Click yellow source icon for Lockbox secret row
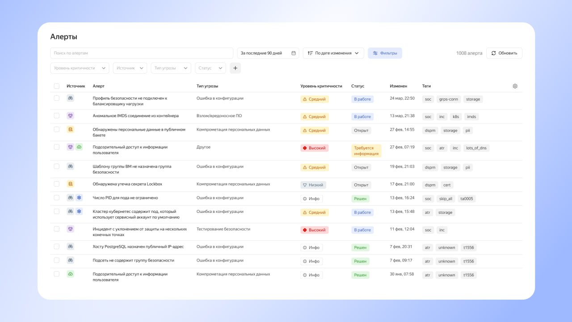 point(70,183)
